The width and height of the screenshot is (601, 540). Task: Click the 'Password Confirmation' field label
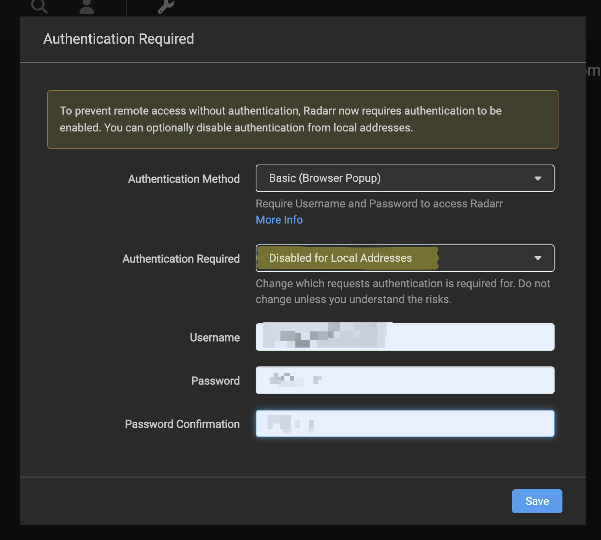point(182,424)
